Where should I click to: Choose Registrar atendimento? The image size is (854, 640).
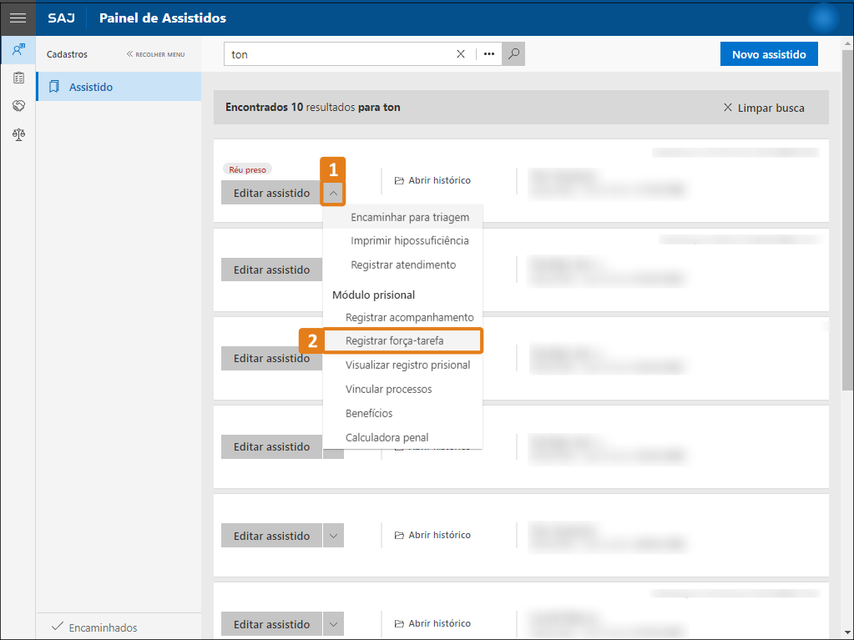pos(402,265)
